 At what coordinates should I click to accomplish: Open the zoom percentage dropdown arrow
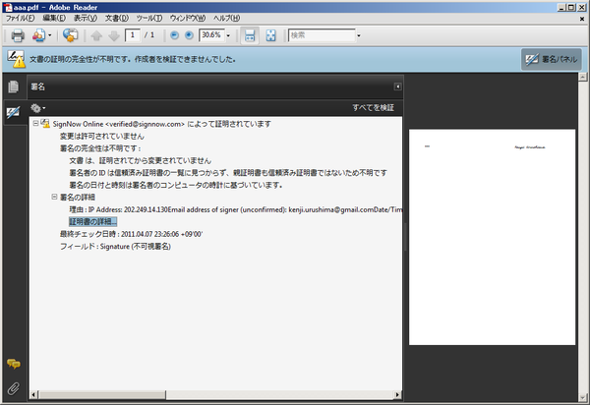pyautogui.click(x=228, y=35)
